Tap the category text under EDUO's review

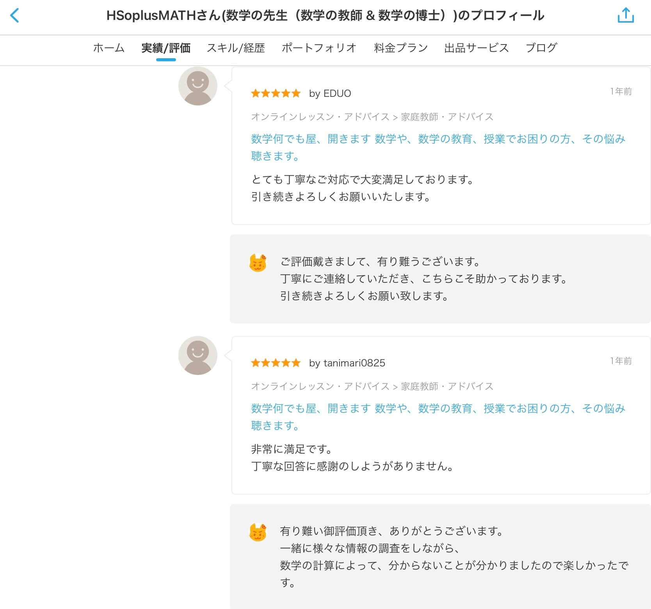(x=372, y=117)
